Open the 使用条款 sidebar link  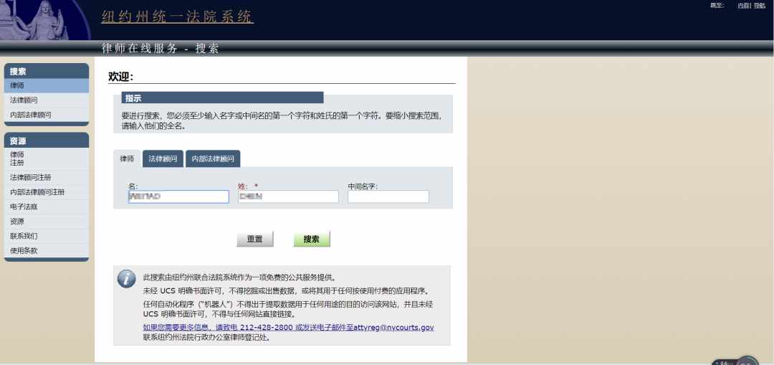tap(47, 250)
